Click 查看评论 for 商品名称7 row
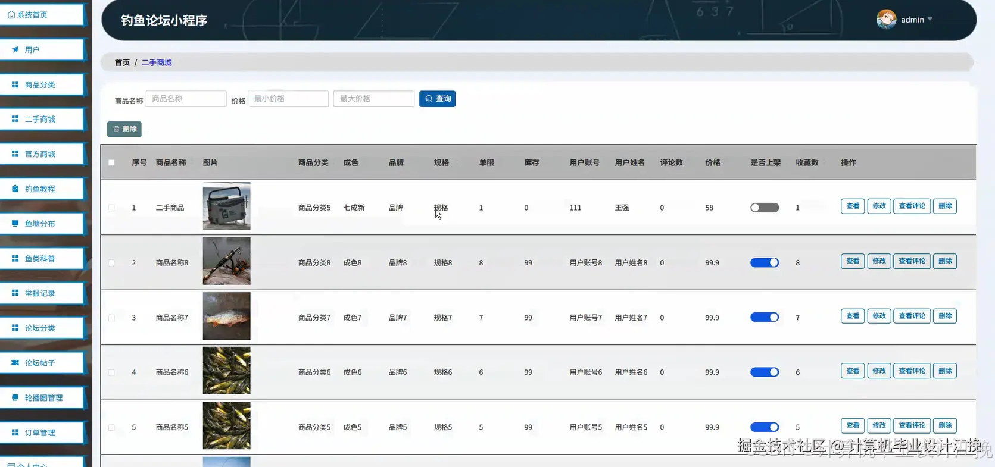 coord(912,316)
